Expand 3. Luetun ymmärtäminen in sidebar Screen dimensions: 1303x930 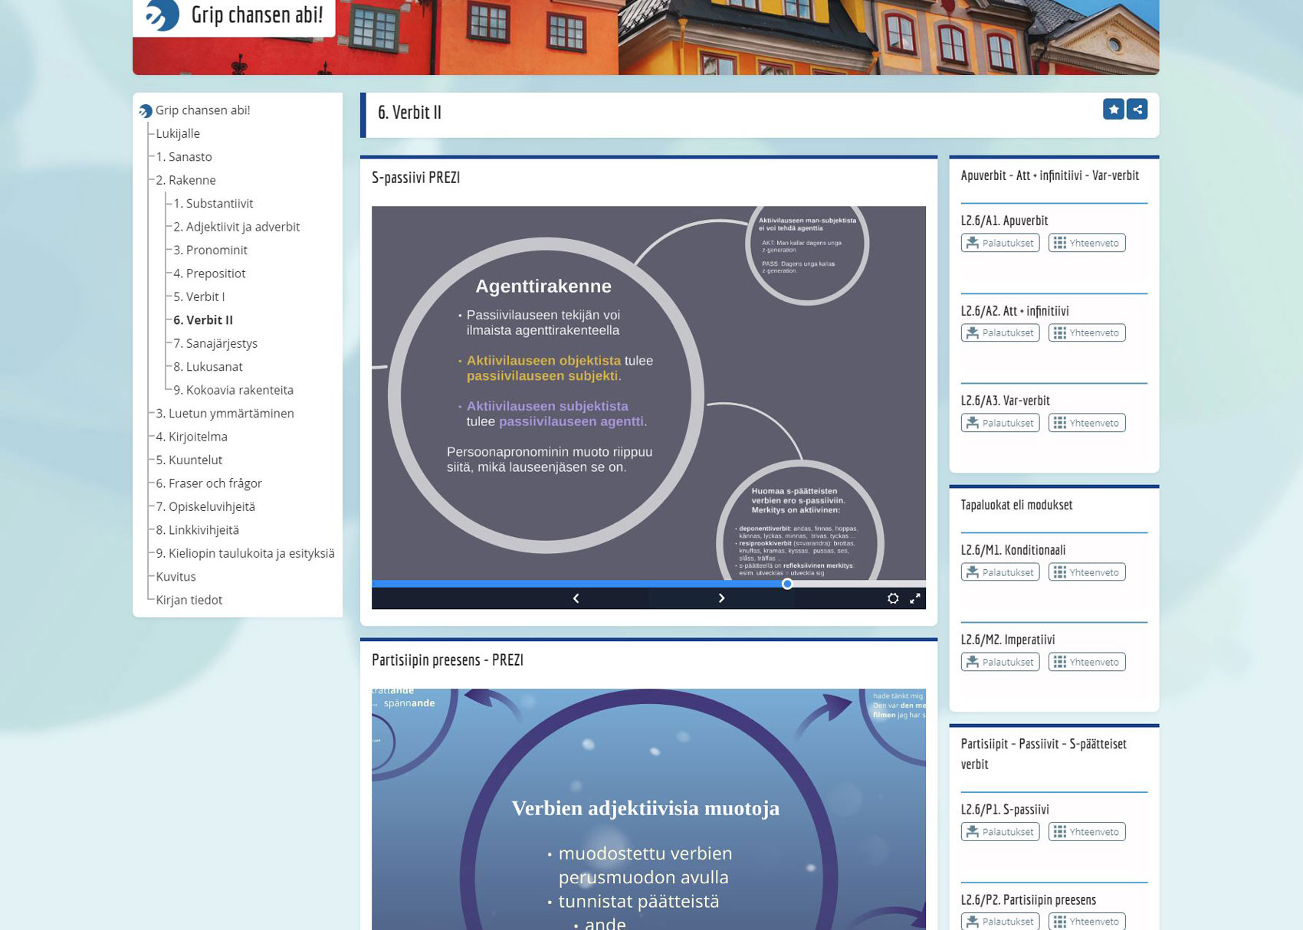point(225,413)
